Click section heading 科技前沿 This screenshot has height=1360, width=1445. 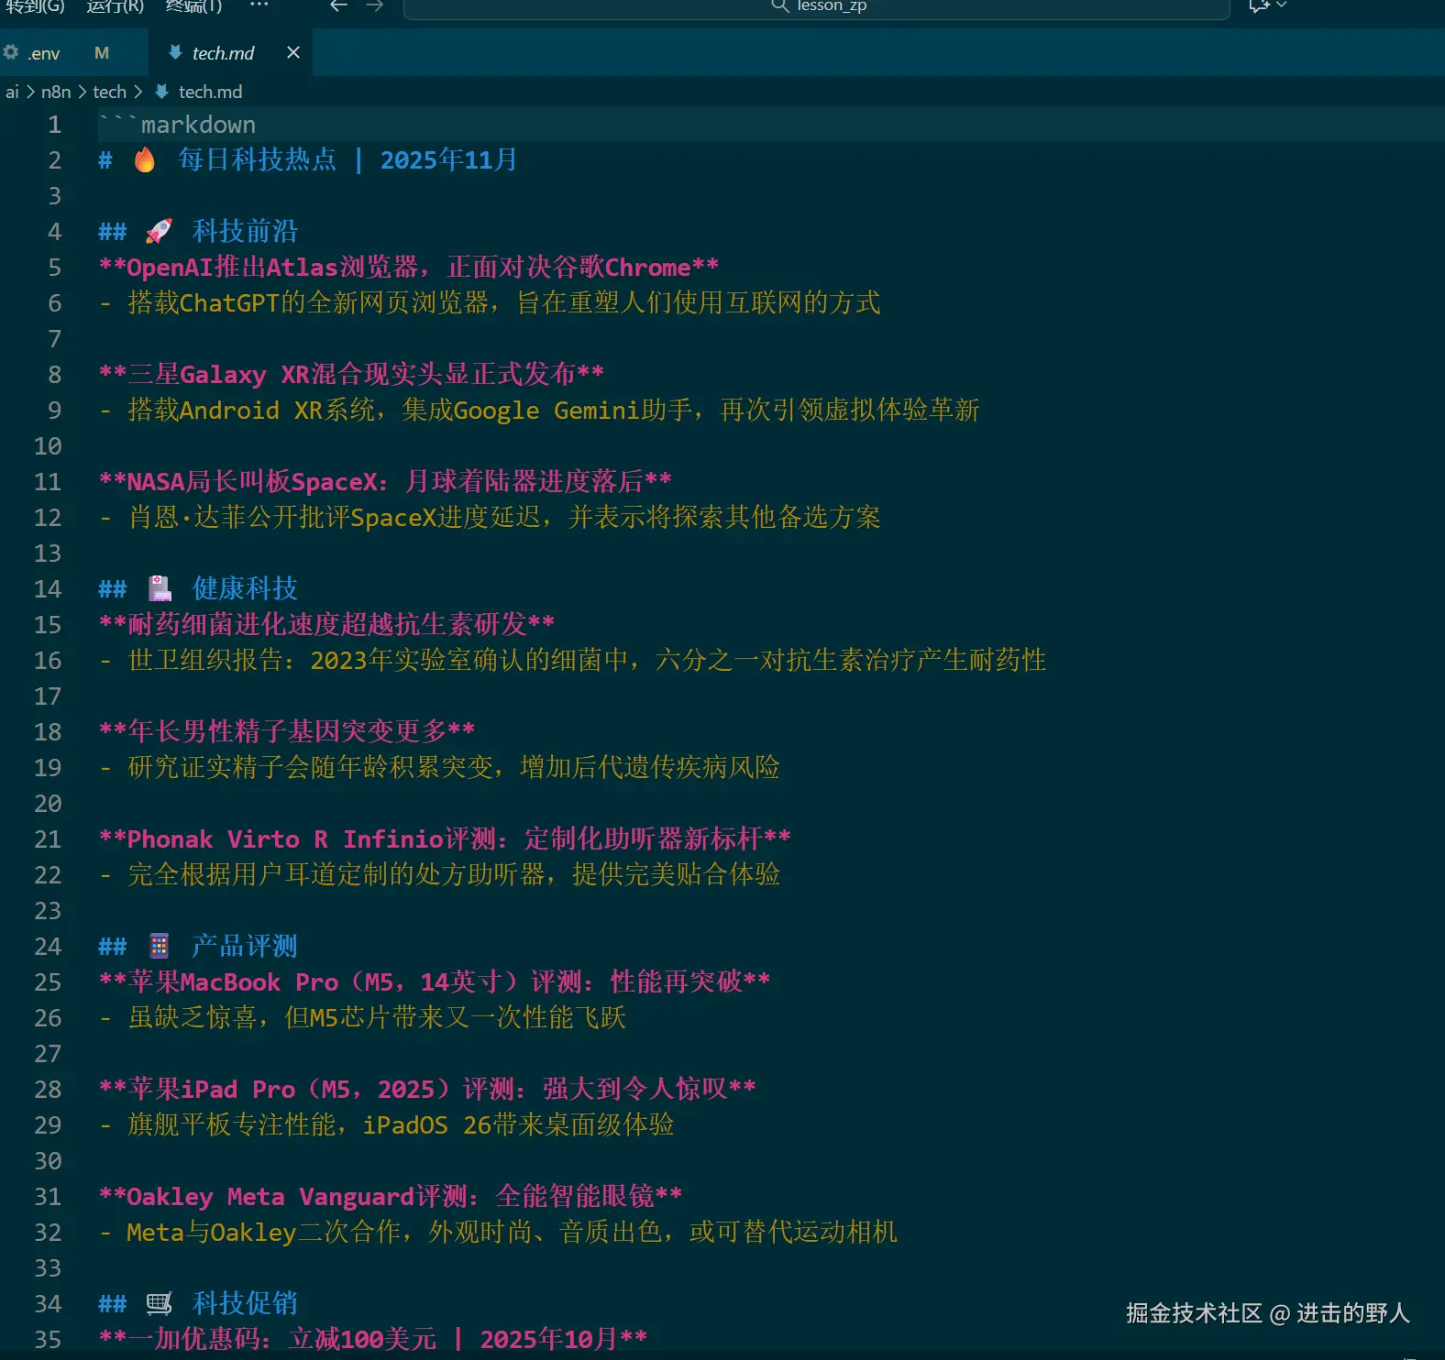[x=245, y=232]
